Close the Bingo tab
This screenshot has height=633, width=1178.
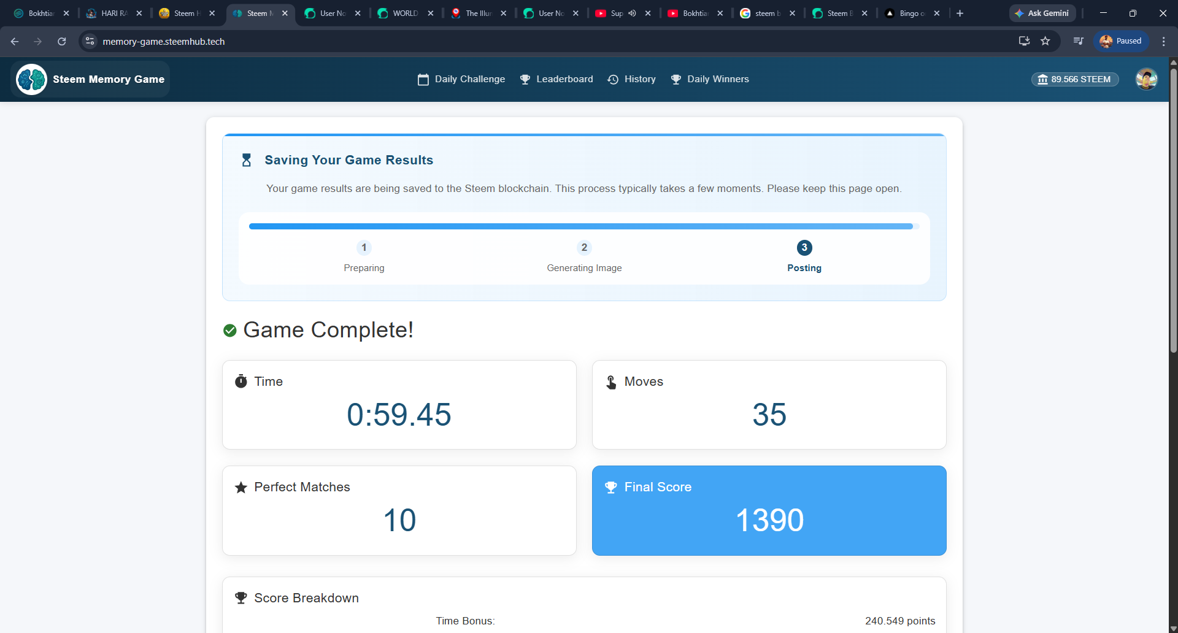coord(937,13)
